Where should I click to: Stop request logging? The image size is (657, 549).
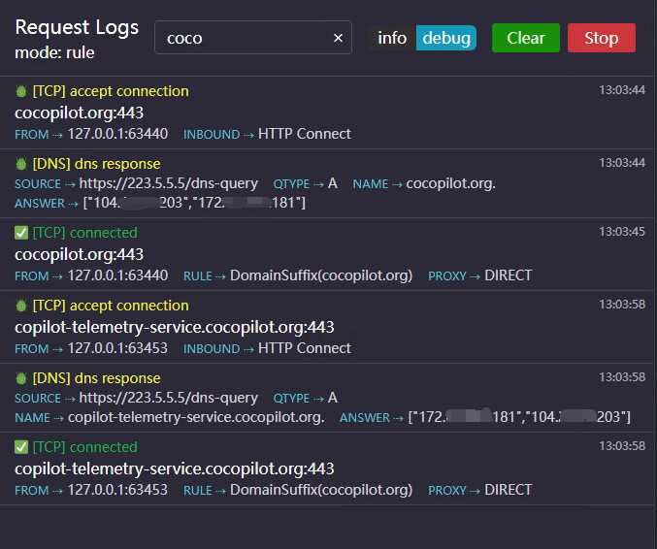pyautogui.click(x=602, y=38)
